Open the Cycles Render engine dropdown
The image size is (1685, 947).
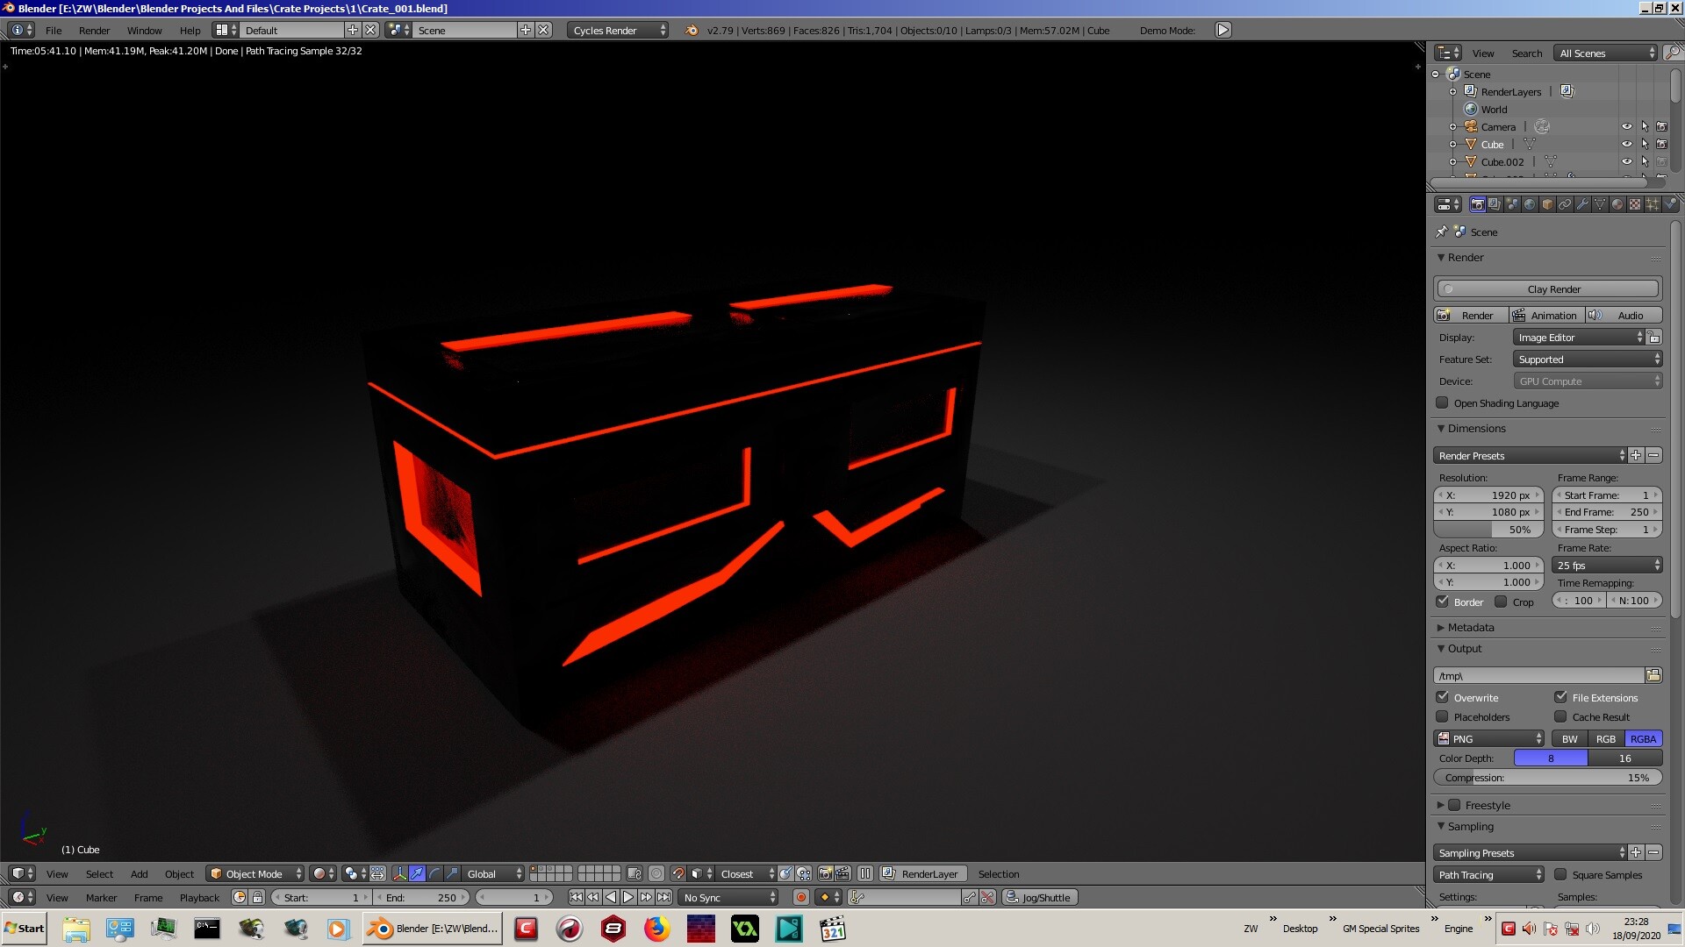coord(617,30)
